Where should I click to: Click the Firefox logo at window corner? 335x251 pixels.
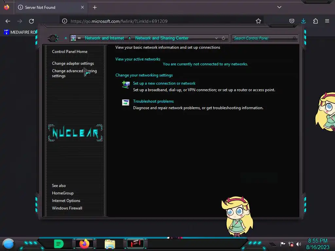[x=7, y=7]
